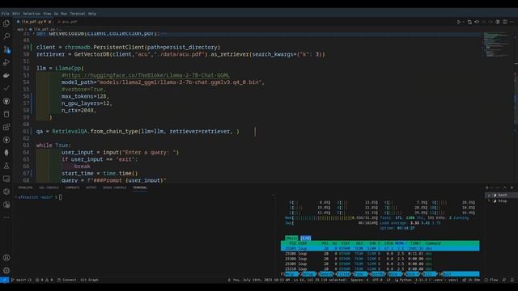This screenshot has height=291, width=518.
Task: Open the View menu
Action: pyautogui.click(x=47, y=14)
